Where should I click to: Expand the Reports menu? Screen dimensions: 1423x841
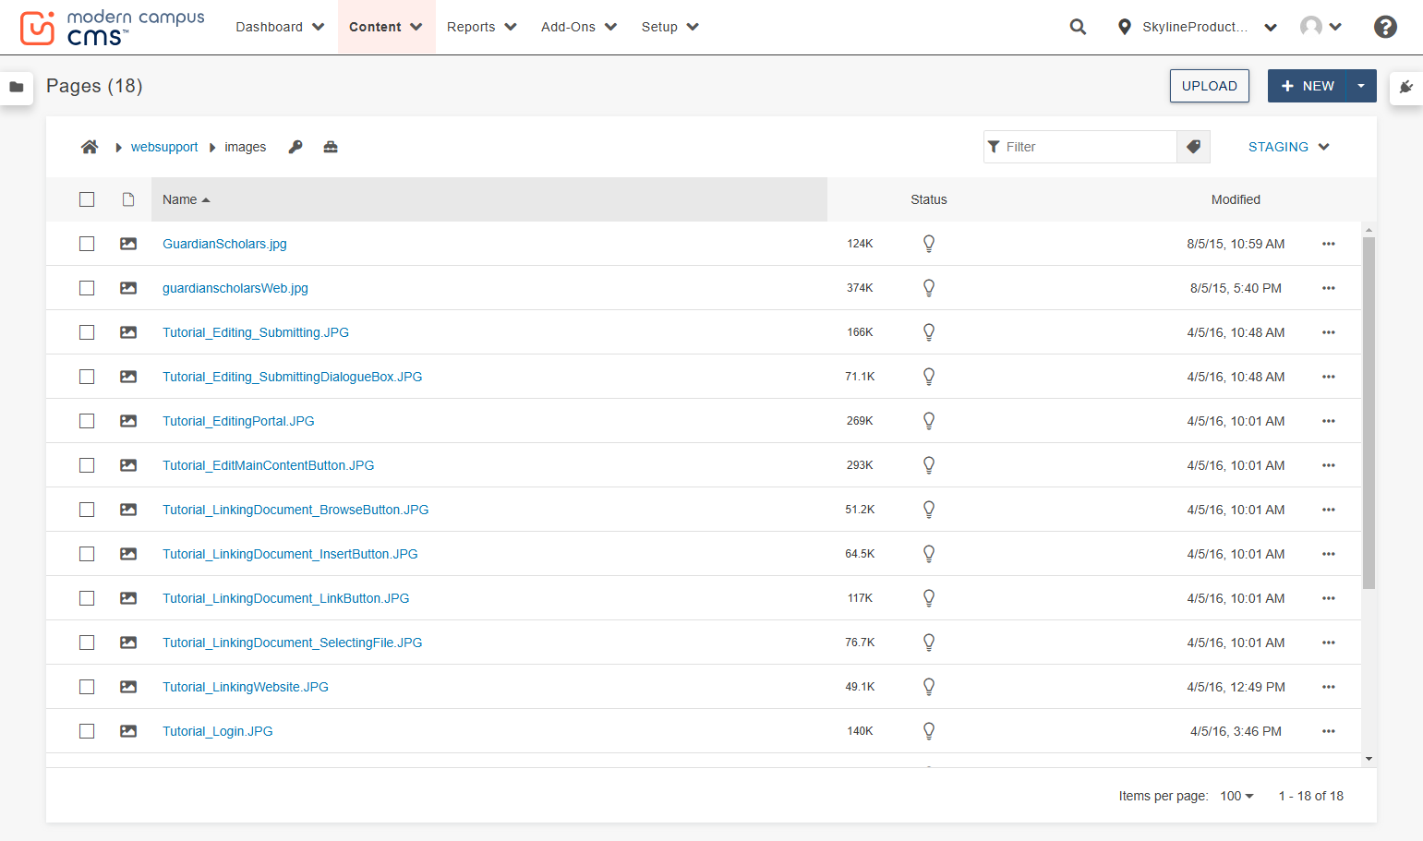[x=481, y=27]
